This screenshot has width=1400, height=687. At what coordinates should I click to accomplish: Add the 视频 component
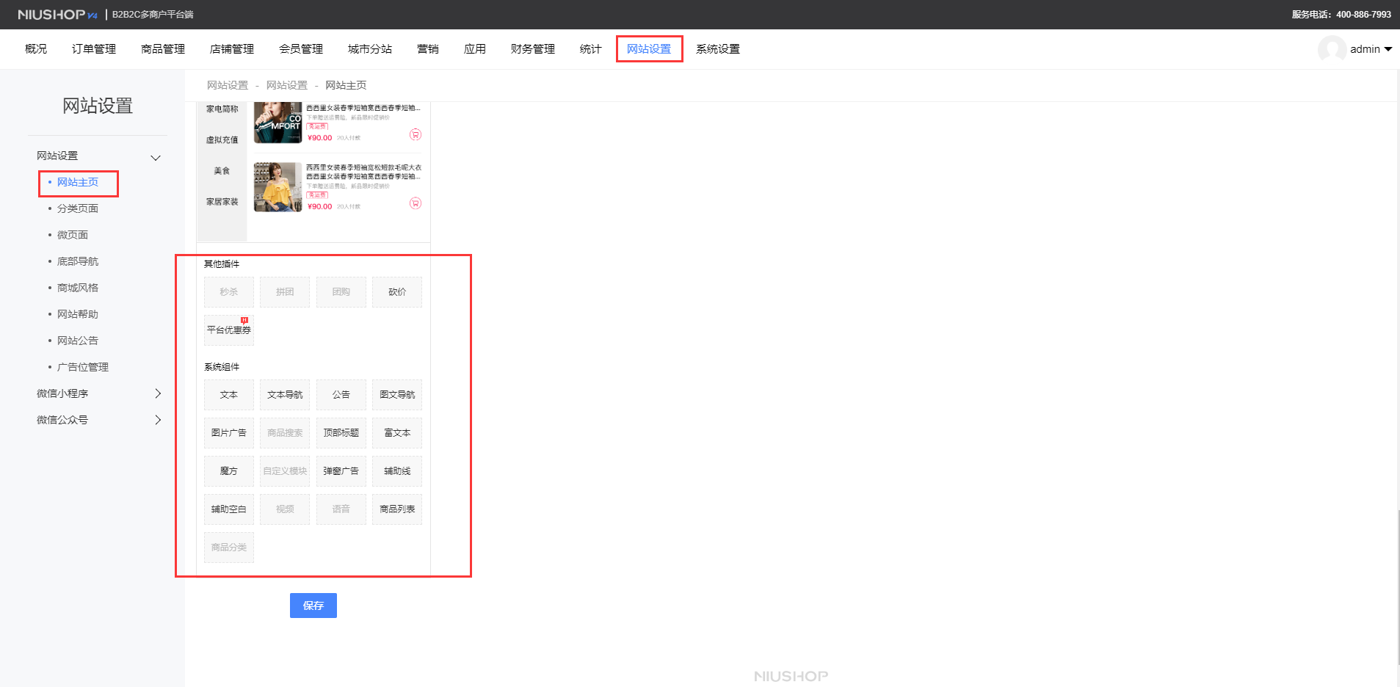(285, 509)
